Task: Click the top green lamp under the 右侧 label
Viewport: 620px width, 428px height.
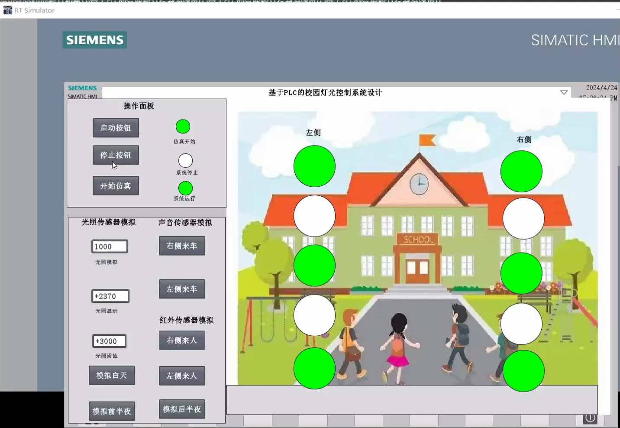Action: (x=521, y=172)
